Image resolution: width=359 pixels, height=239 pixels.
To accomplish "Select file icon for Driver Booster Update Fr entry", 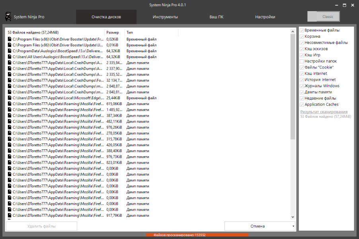I will point(10,39).
